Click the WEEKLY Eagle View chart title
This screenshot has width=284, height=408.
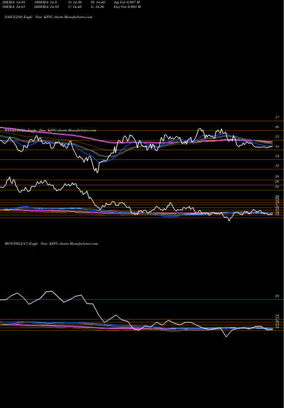coord(50,130)
